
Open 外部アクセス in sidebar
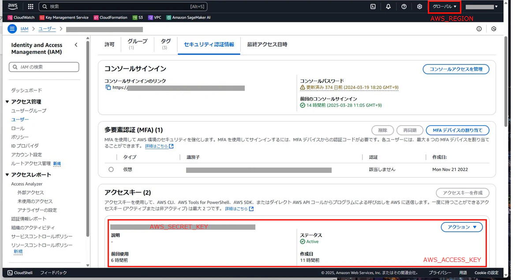click(x=30, y=193)
